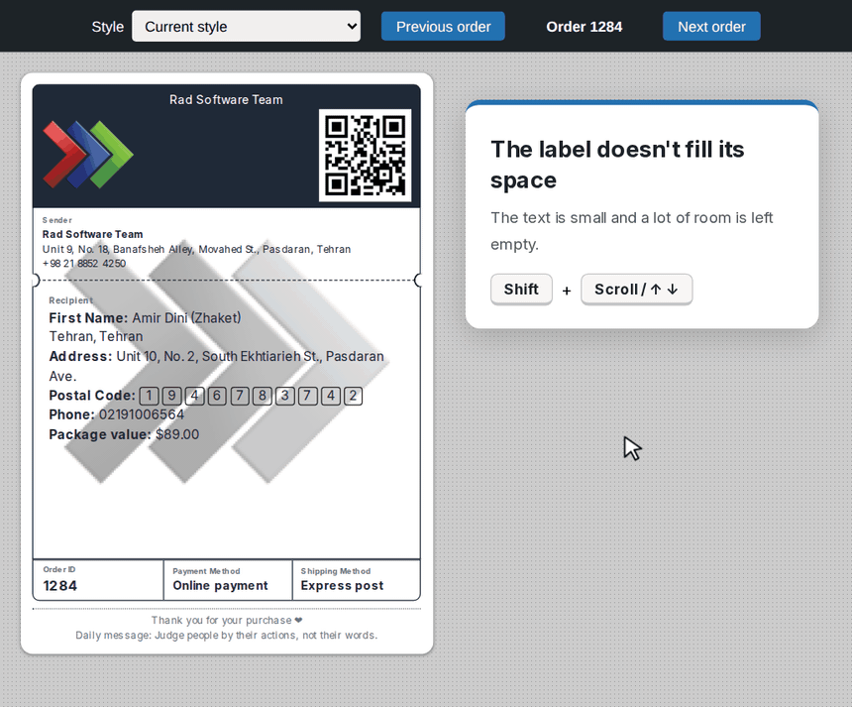Click sender phone +98 21 8852 4250
The width and height of the screenshot is (852, 707).
[84, 263]
